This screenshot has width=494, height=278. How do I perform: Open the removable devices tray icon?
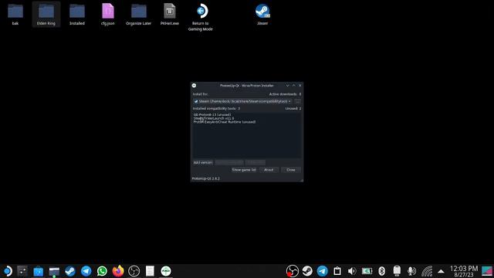tap(397, 271)
